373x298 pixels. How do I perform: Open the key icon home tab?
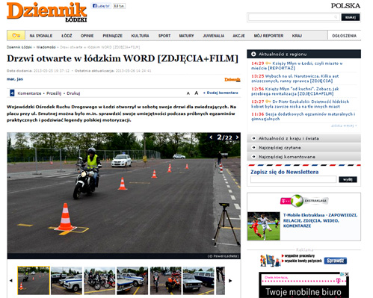16,35
